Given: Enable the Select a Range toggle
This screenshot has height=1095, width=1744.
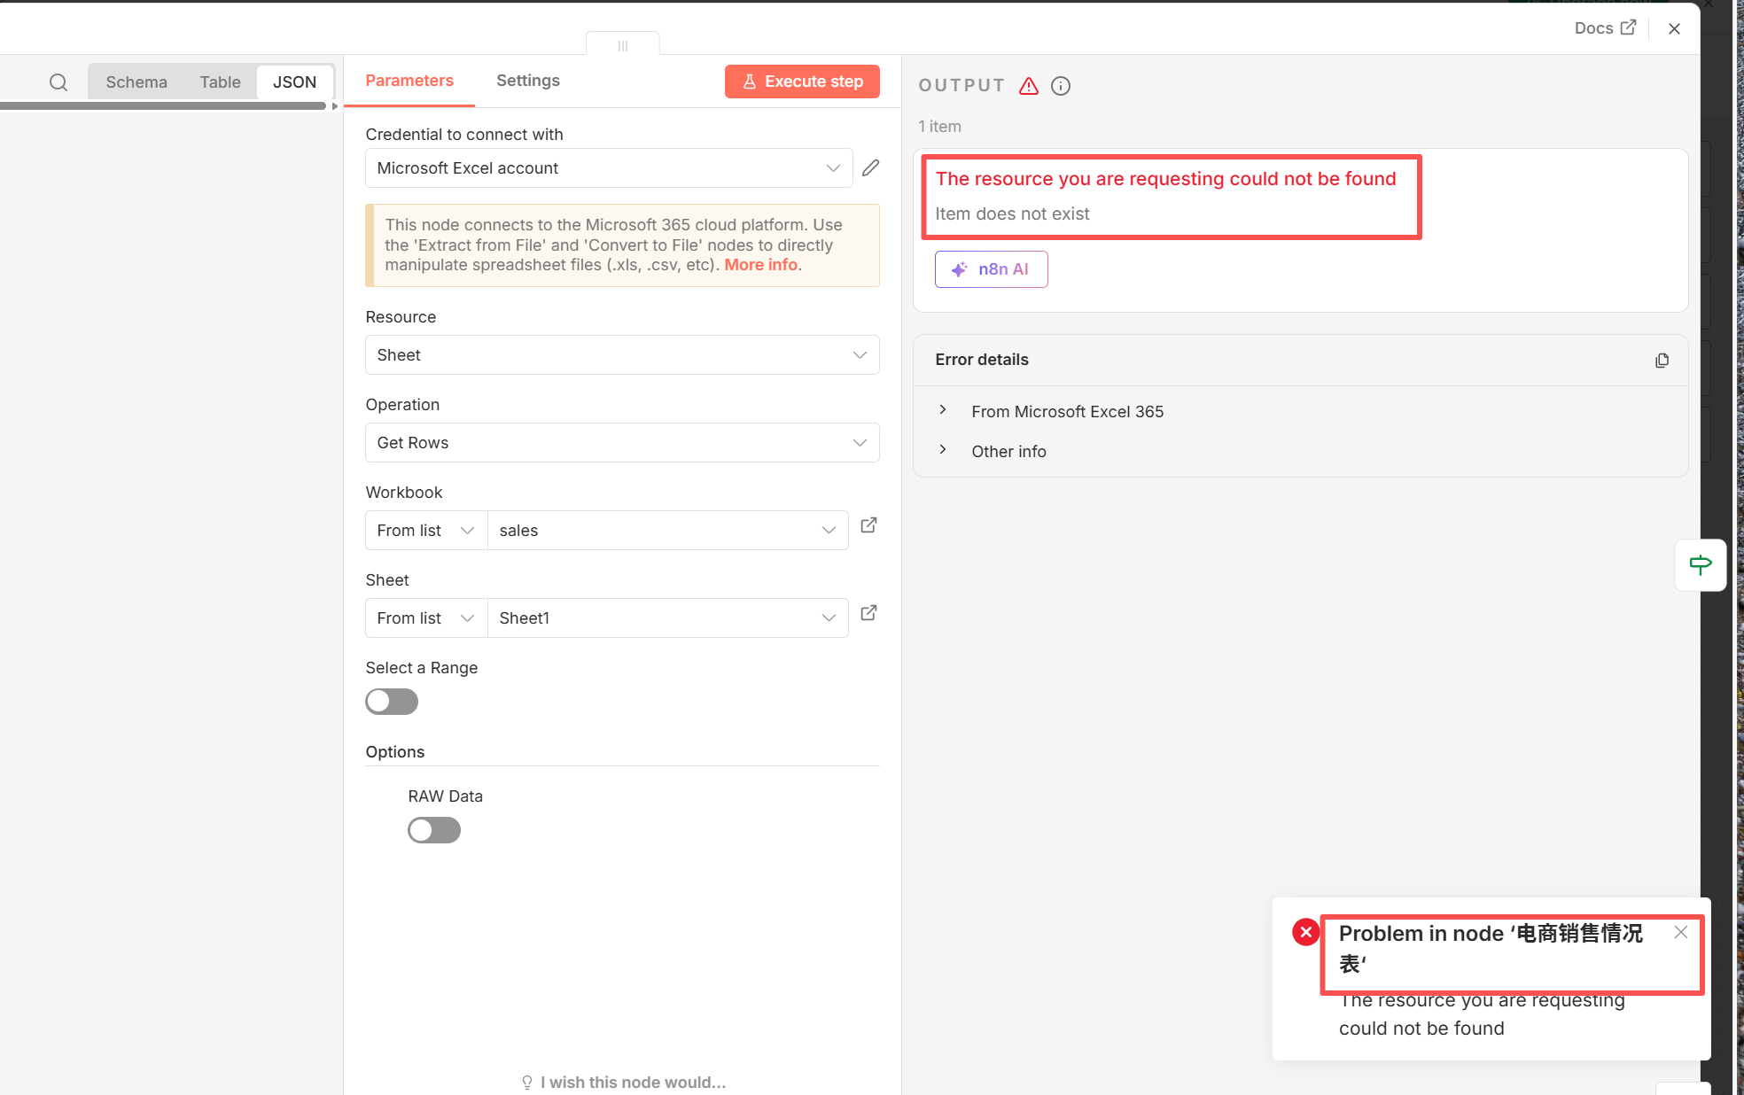Looking at the screenshot, I should (x=392, y=702).
